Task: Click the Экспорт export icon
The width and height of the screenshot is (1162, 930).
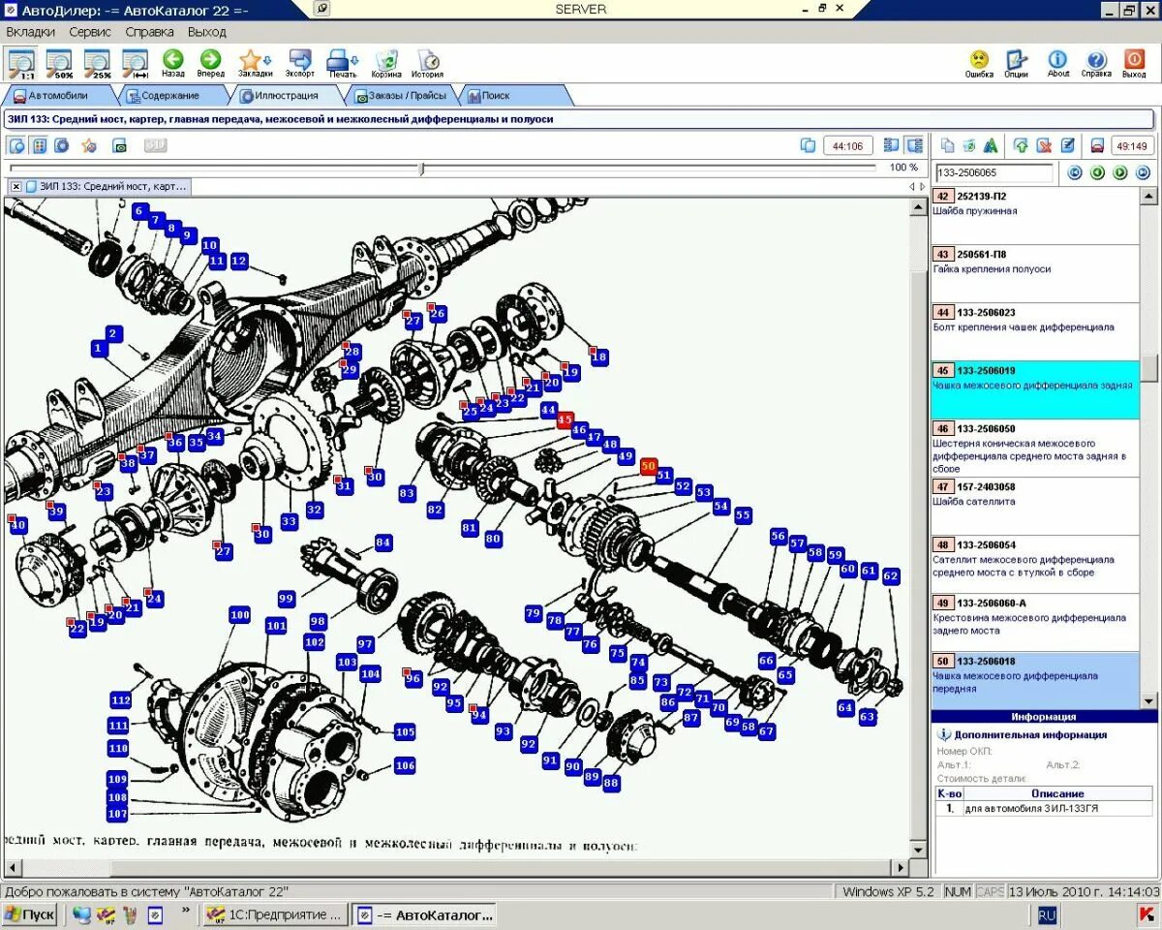Action: (x=300, y=63)
